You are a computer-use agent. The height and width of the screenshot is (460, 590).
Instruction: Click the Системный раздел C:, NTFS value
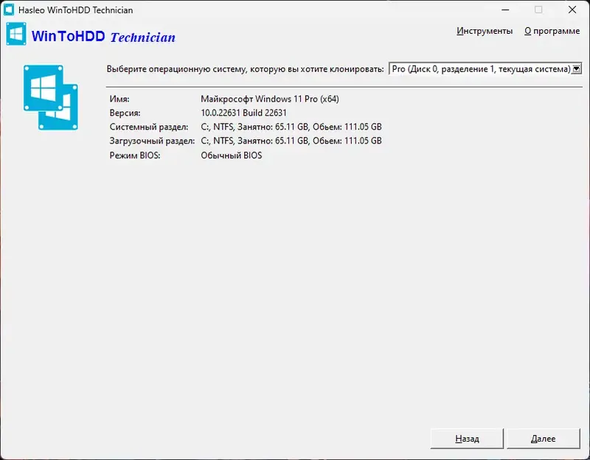click(x=291, y=127)
